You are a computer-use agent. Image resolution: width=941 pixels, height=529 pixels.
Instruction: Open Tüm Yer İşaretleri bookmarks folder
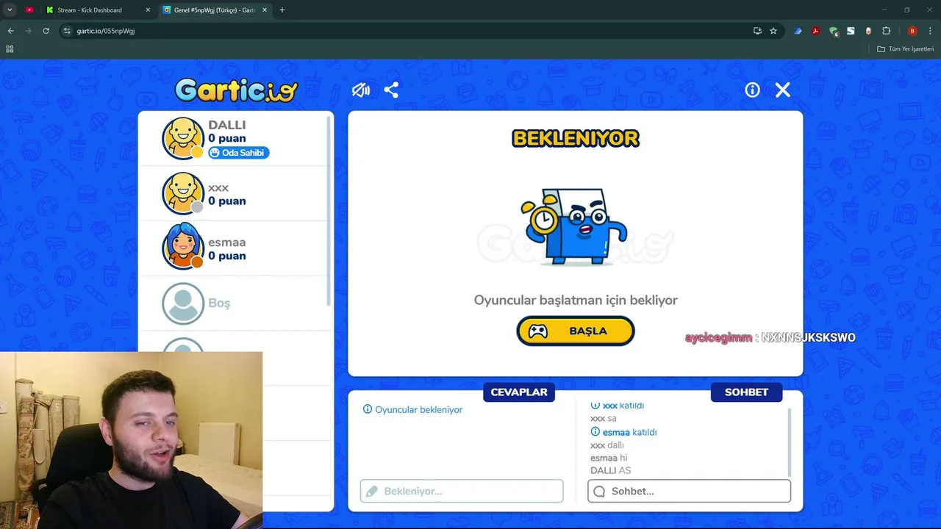point(906,49)
